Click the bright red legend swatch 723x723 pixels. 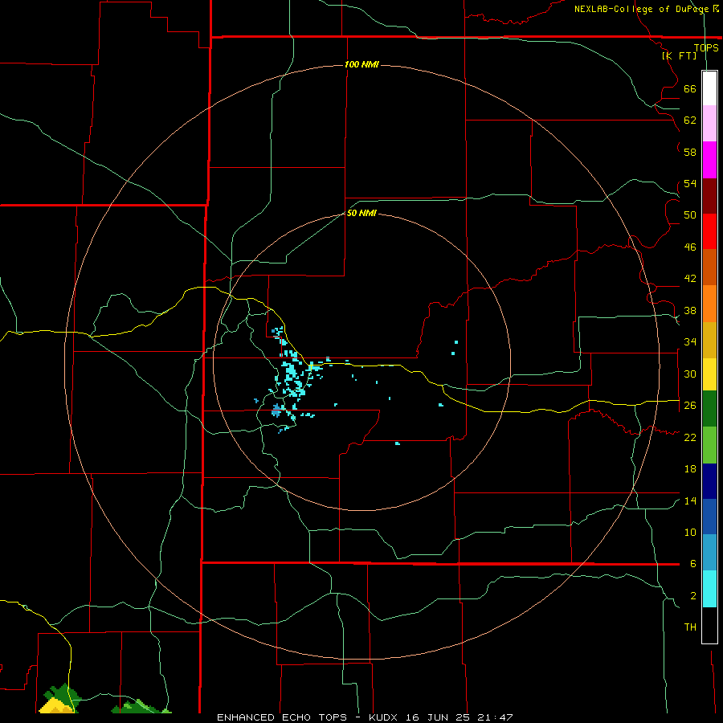(x=709, y=231)
